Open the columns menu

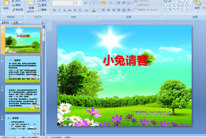130,10
